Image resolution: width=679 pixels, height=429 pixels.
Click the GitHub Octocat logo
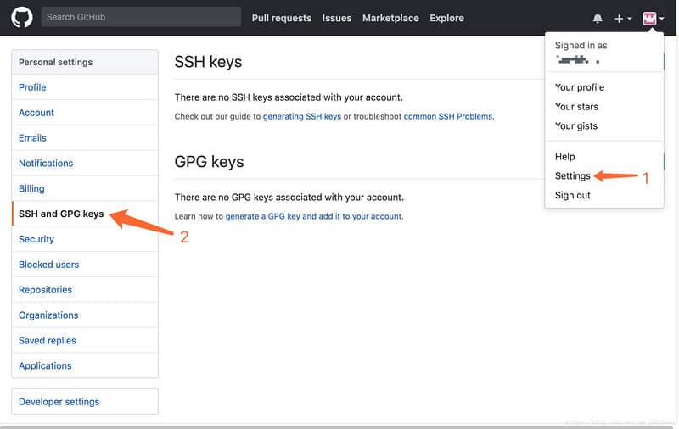click(22, 17)
